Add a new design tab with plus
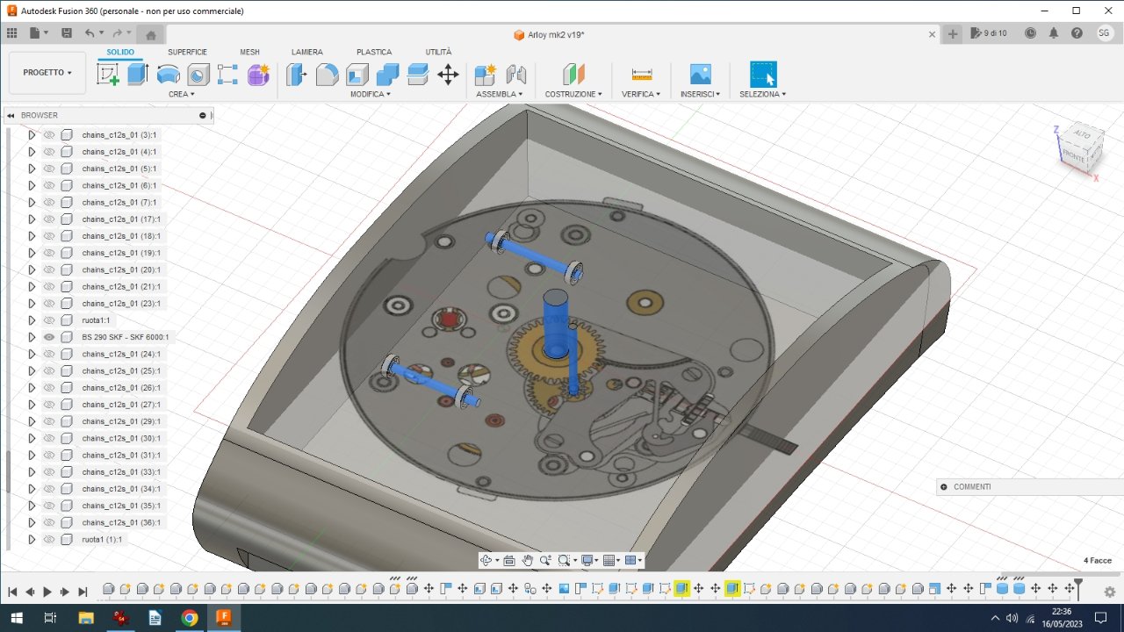The width and height of the screenshot is (1124, 632). (x=954, y=33)
